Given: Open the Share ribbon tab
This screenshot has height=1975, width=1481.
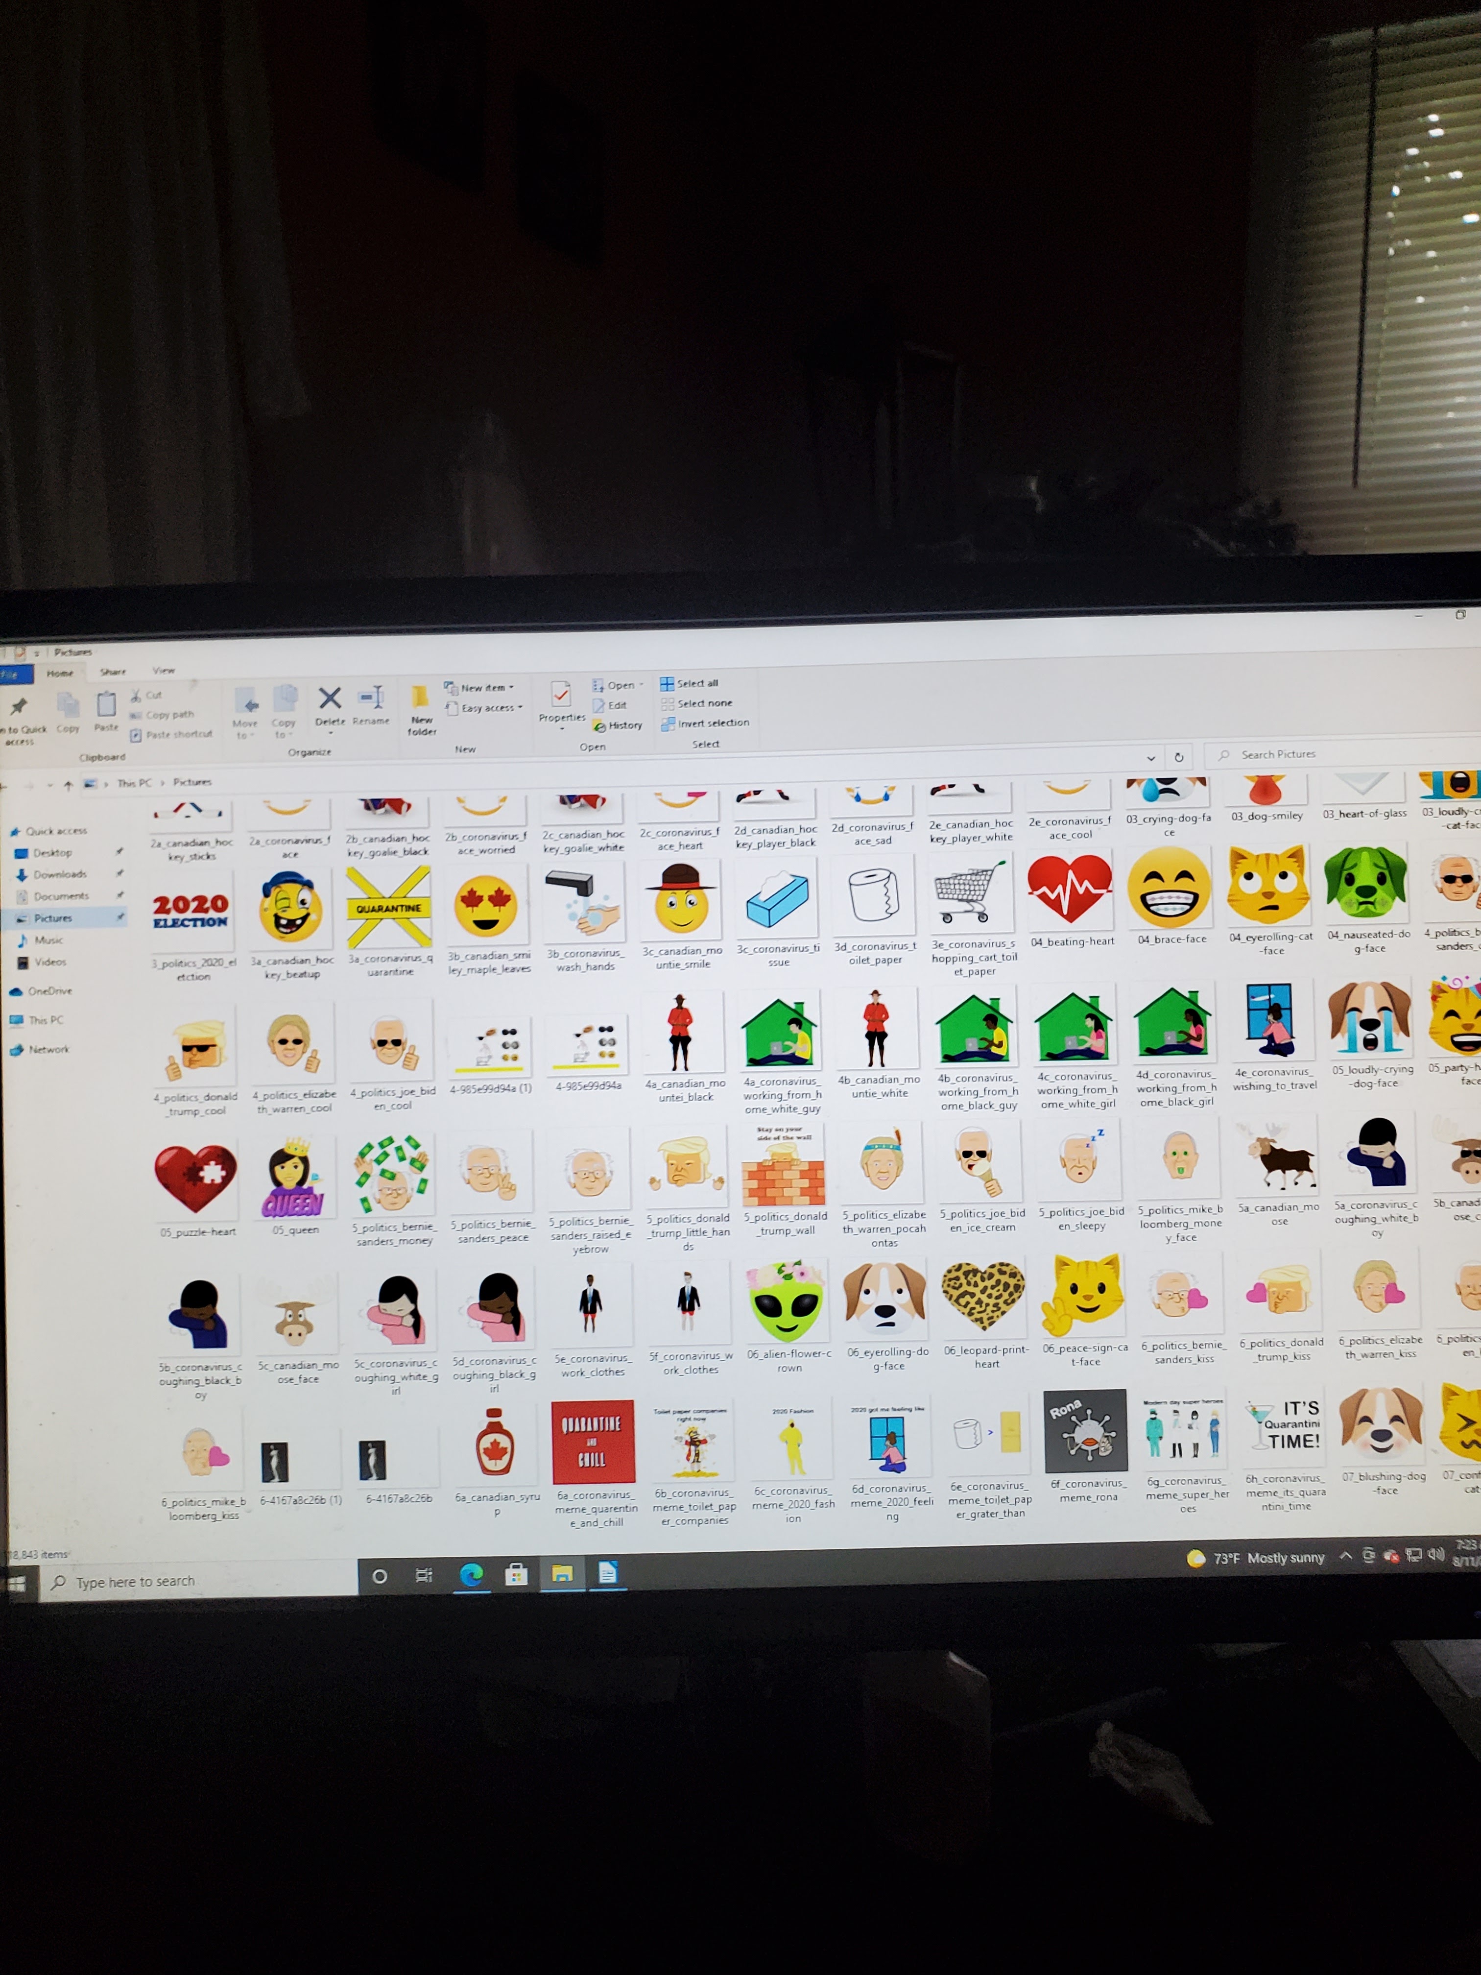Looking at the screenshot, I should 113,672.
